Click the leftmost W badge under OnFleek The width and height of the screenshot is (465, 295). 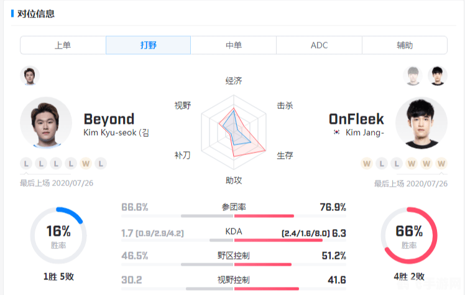pyautogui.click(x=367, y=164)
